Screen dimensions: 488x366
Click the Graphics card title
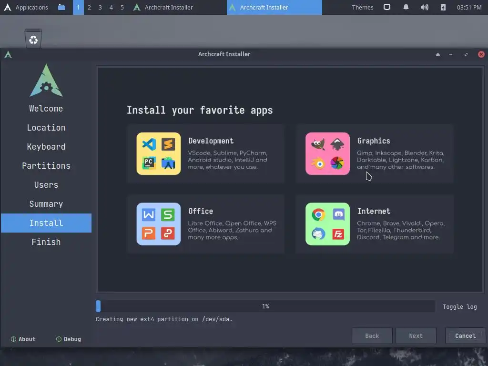pyautogui.click(x=374, y=141)
